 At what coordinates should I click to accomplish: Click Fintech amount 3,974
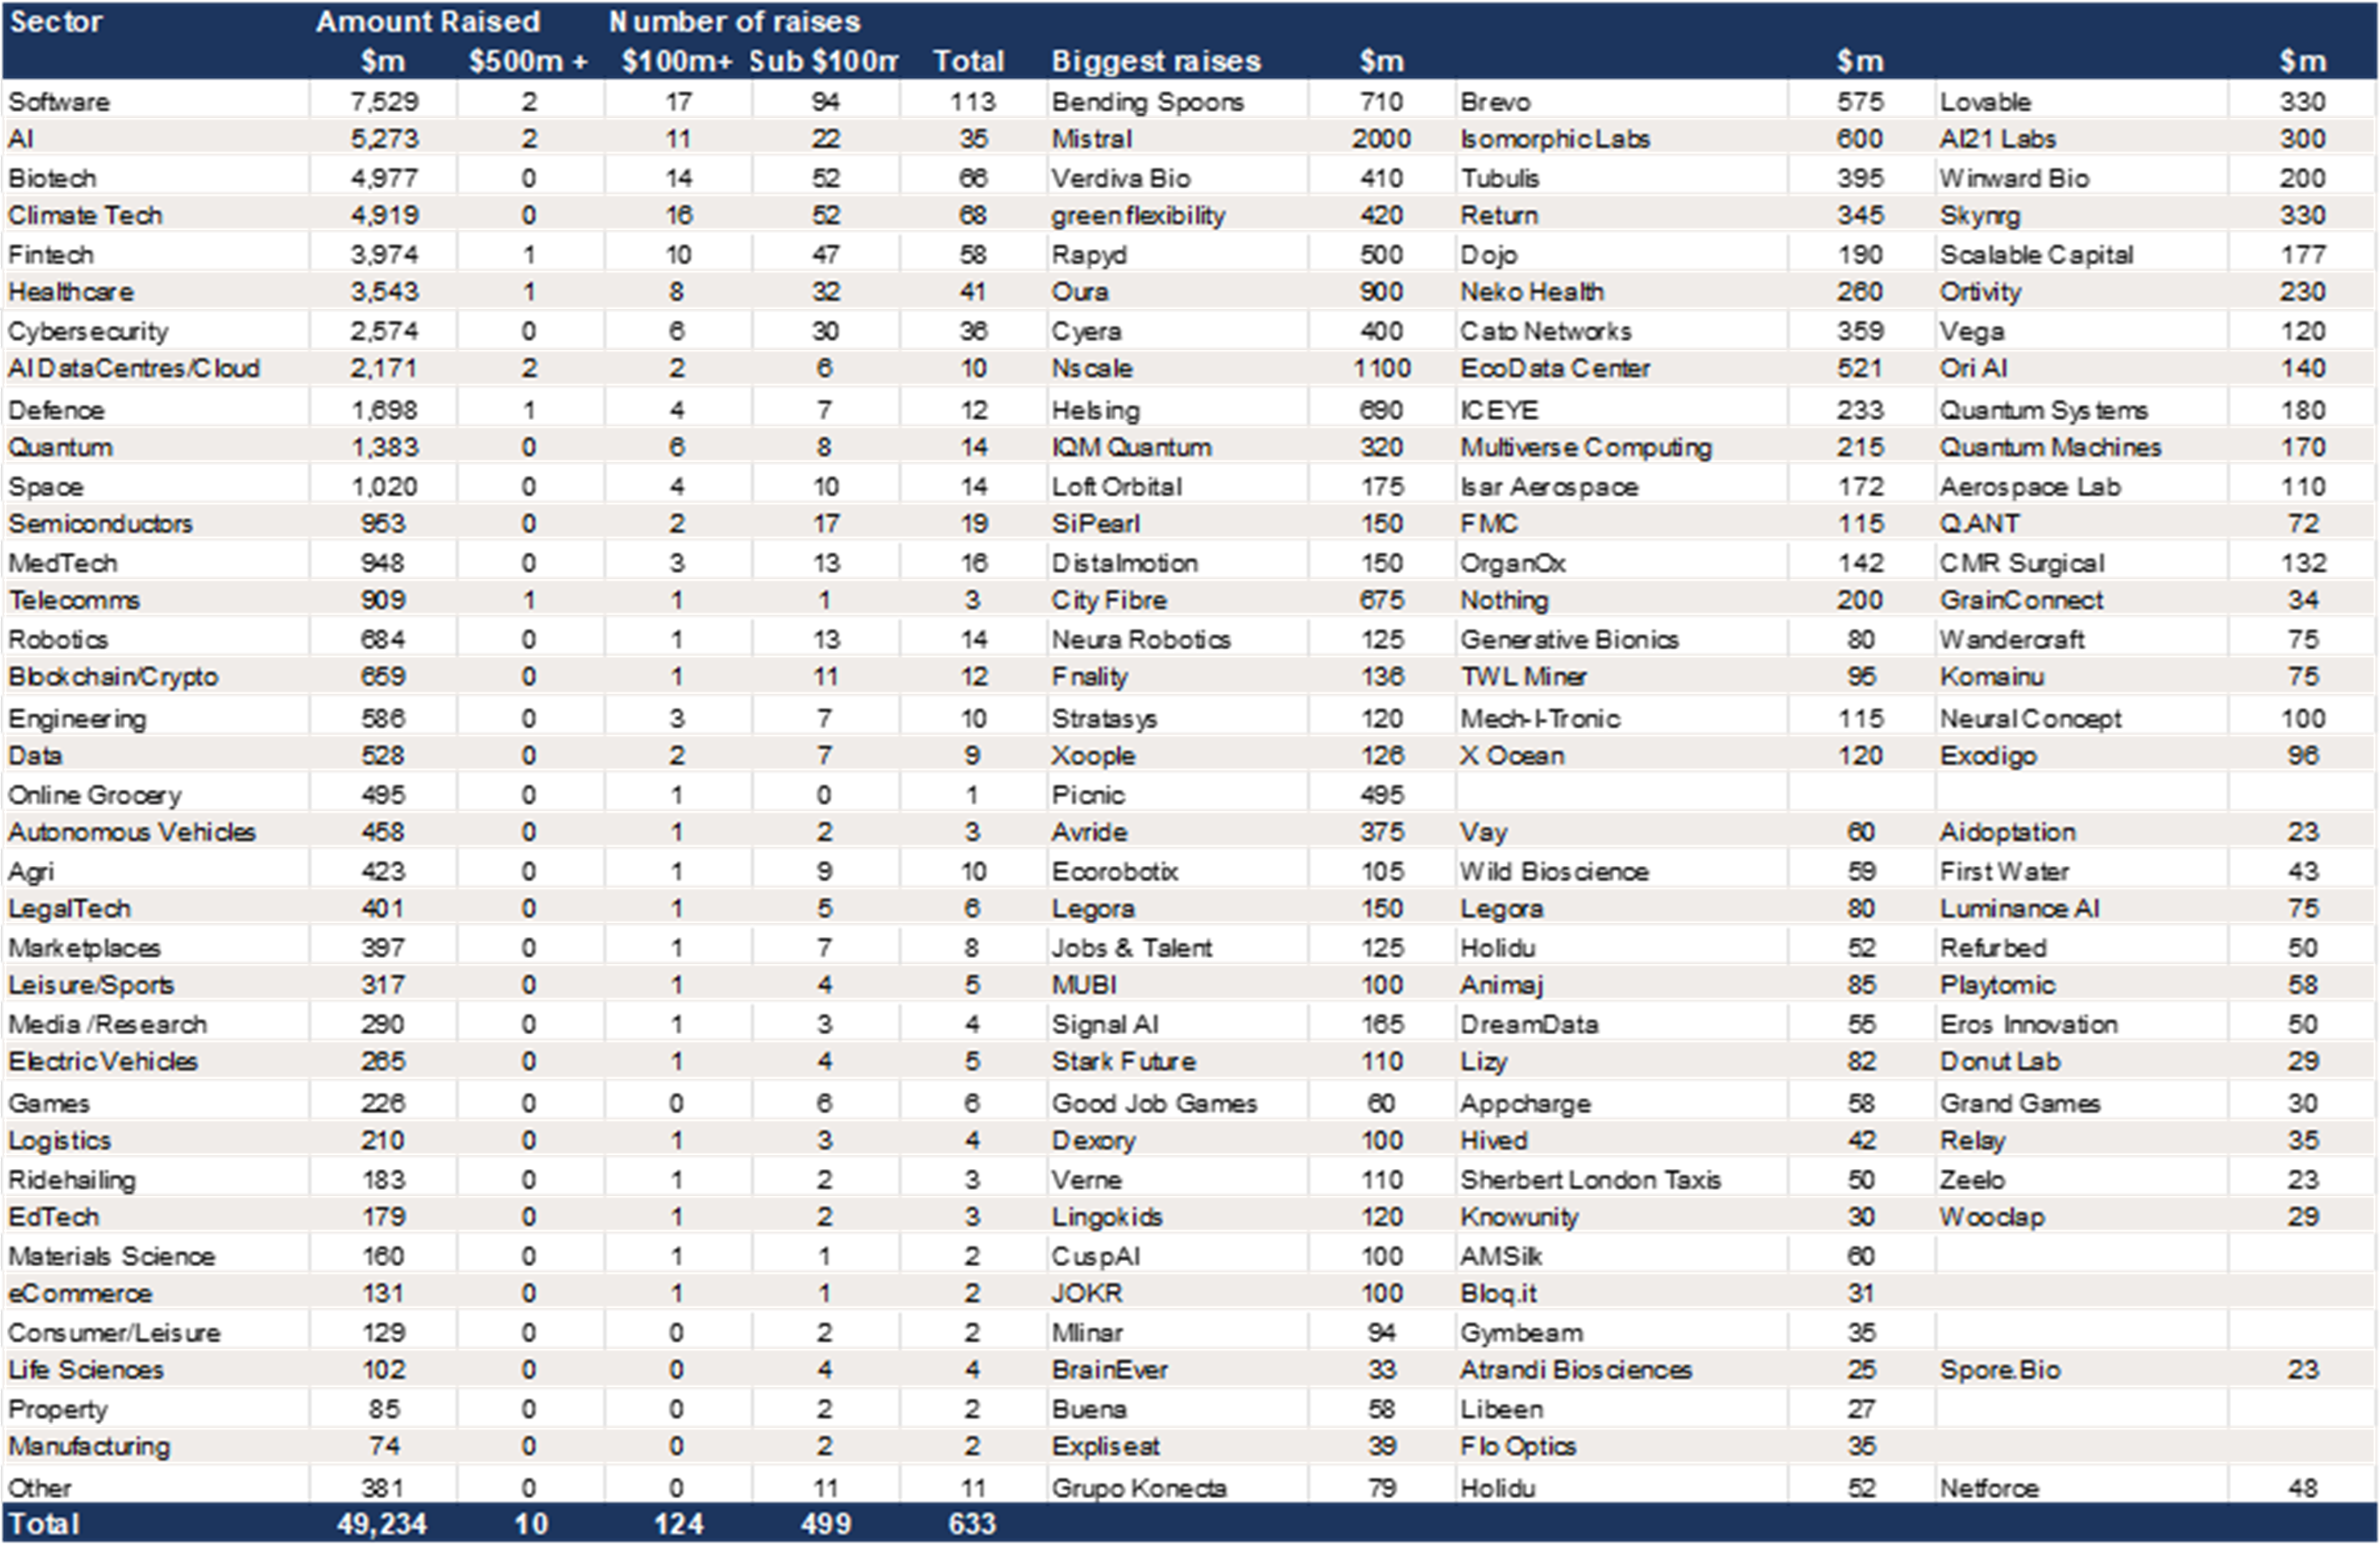(x=384, y=255)
